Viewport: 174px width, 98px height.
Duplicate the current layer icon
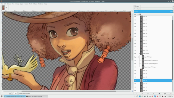click(x=159, y=93)
